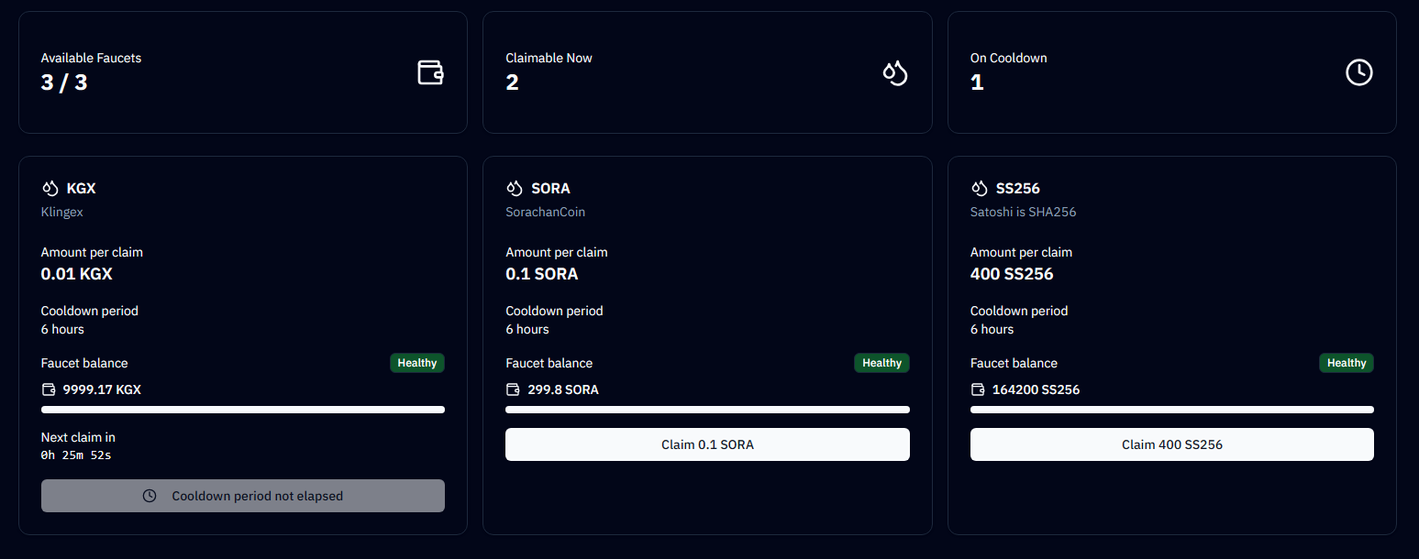Select the droplet icon beside SORA title
This screenshot has height=559, width=1419.
point(515,188)
